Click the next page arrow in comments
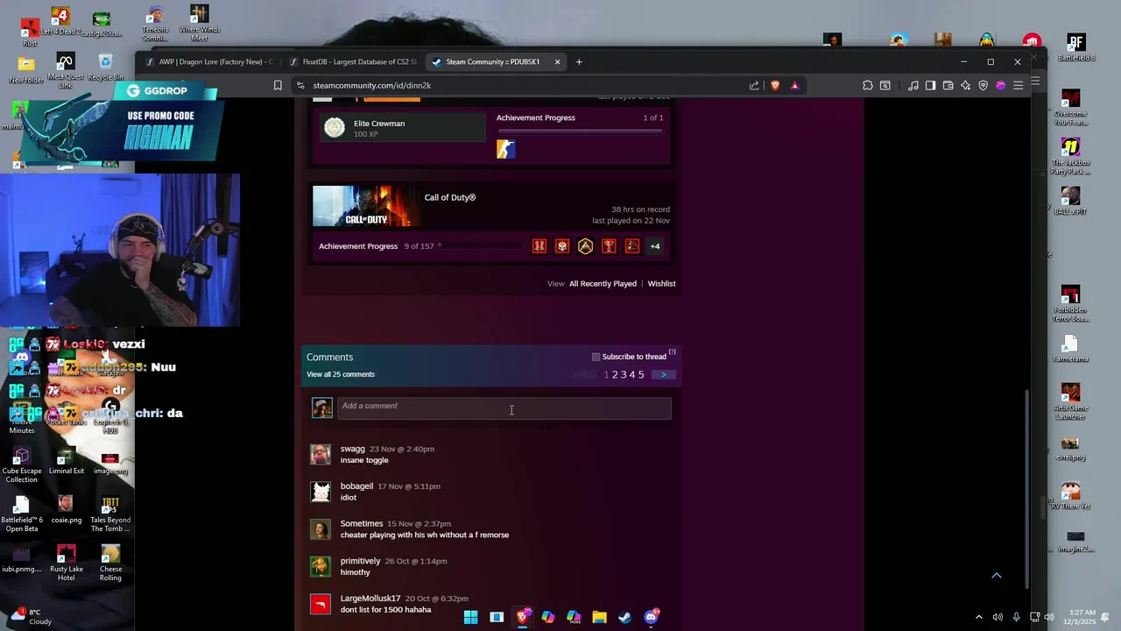This screenshot has width=1121, height=631. 663,374
